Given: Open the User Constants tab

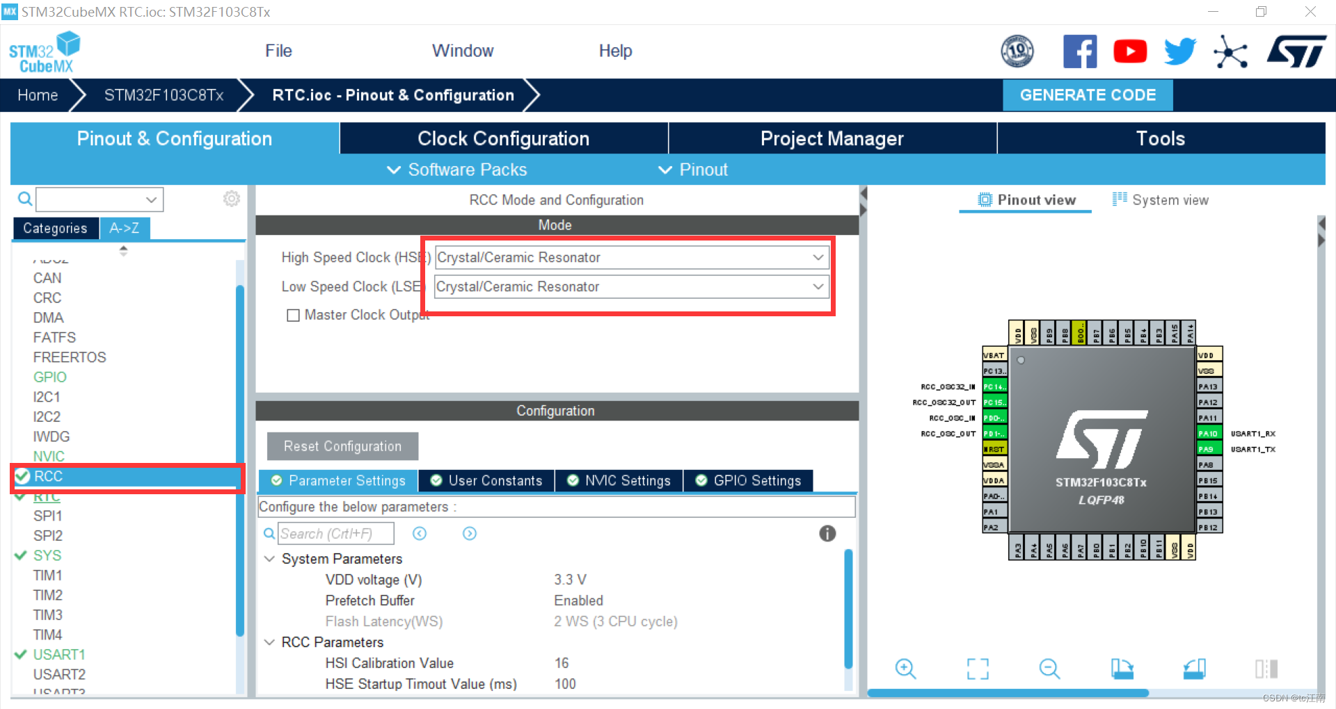Looking at the screenshot, I should click(x=486, y=480).
